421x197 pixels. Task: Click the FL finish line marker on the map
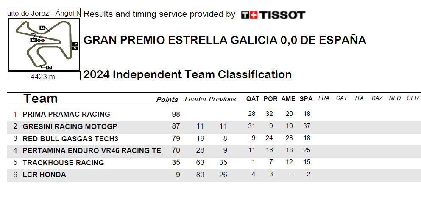(x=34, y=41)
